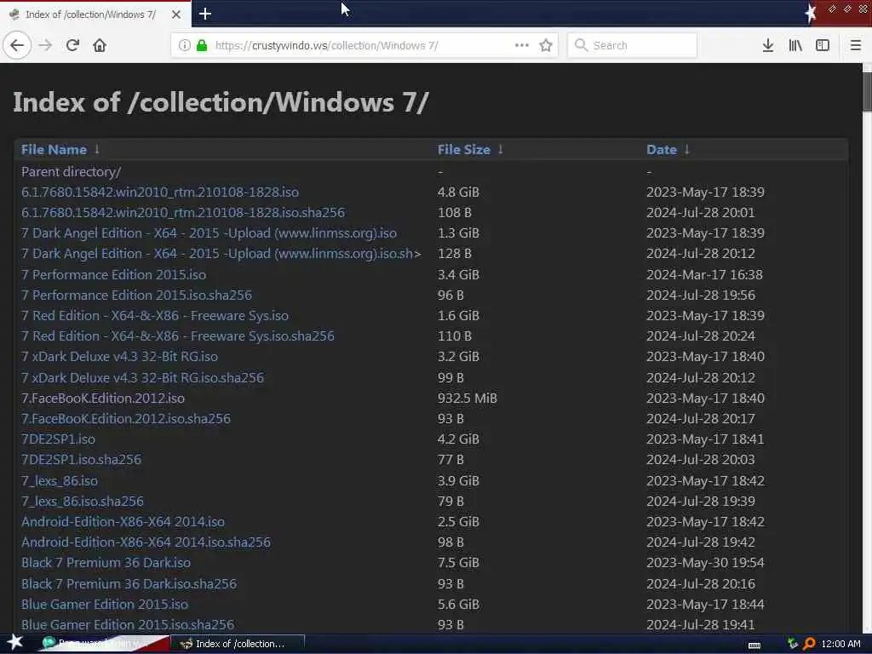
Task: Open the Firefox hamburger menu
Action: (x=855, y=45)
